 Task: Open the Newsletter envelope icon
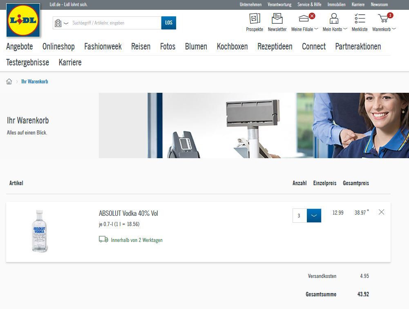pos(277,19)
